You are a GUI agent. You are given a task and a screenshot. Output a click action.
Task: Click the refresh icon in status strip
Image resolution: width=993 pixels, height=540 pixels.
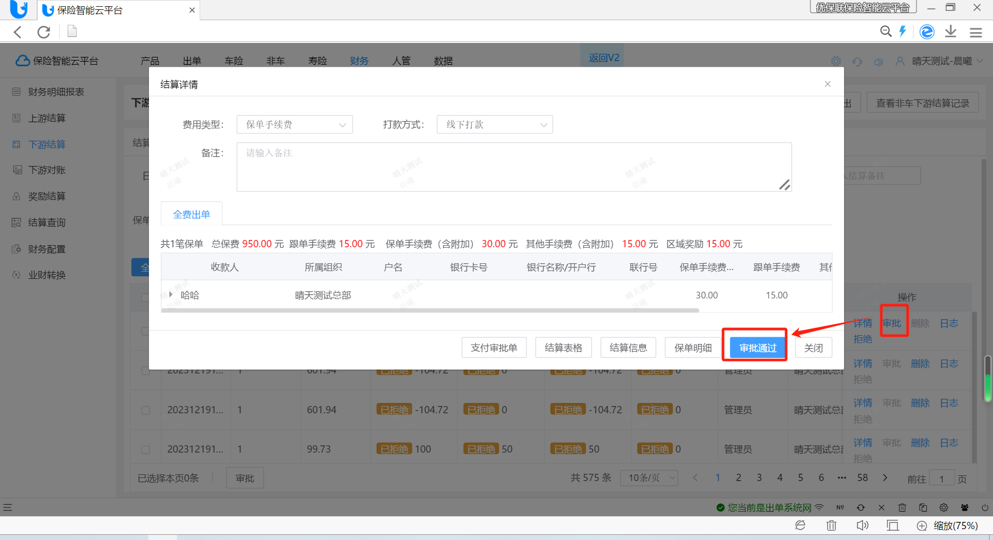(x=861, y=507)
